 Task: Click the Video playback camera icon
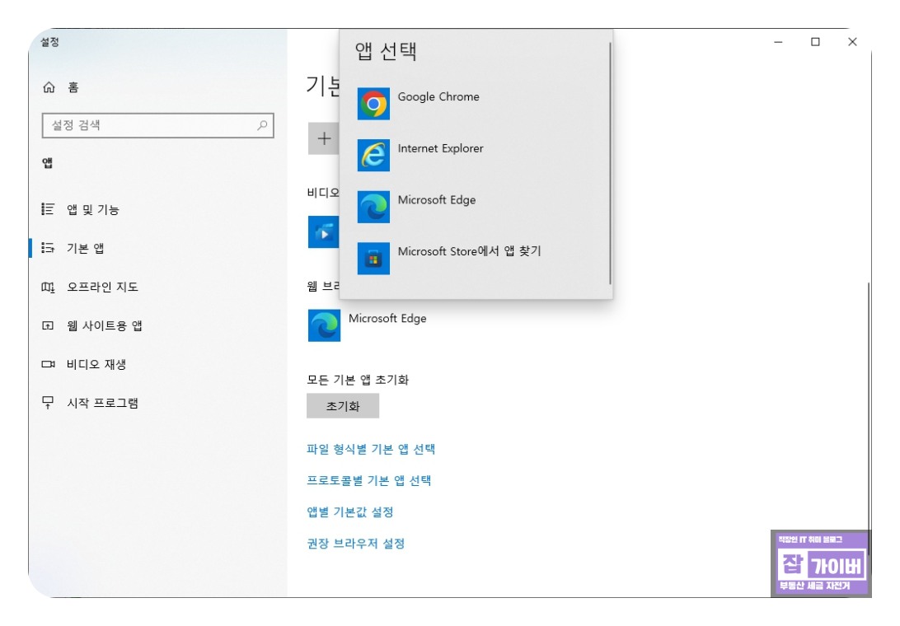48,364
